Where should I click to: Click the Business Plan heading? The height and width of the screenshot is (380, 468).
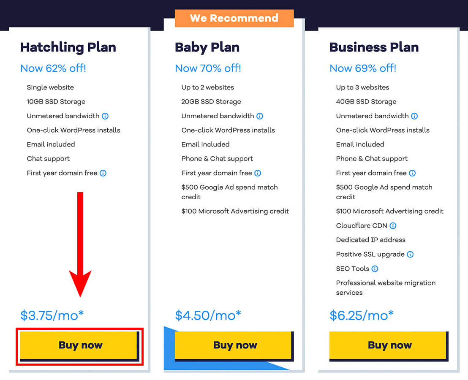pos(374,47)
